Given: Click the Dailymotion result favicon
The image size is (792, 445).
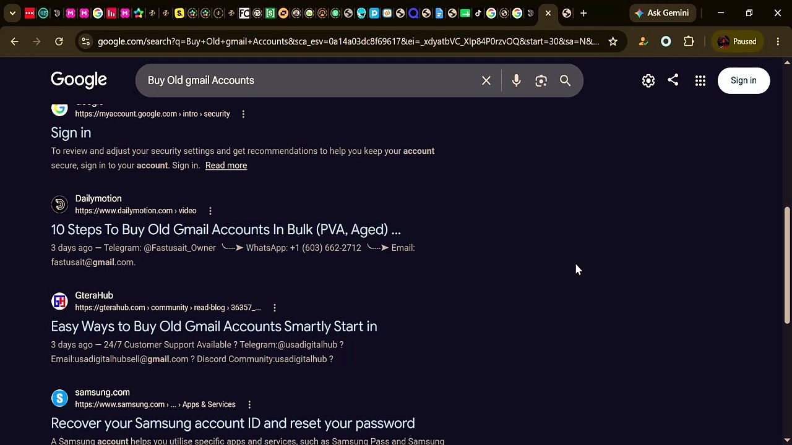Looking at the screenshot, I should coord(59,204).
